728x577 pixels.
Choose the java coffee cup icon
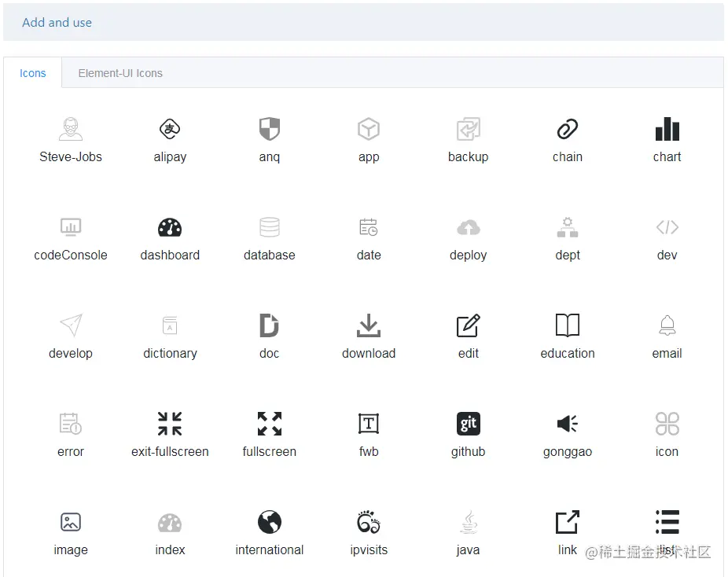(468, 522)
